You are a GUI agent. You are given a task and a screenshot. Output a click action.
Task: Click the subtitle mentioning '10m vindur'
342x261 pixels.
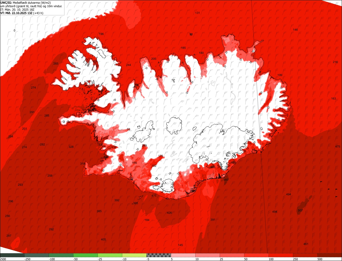(32, 6)
